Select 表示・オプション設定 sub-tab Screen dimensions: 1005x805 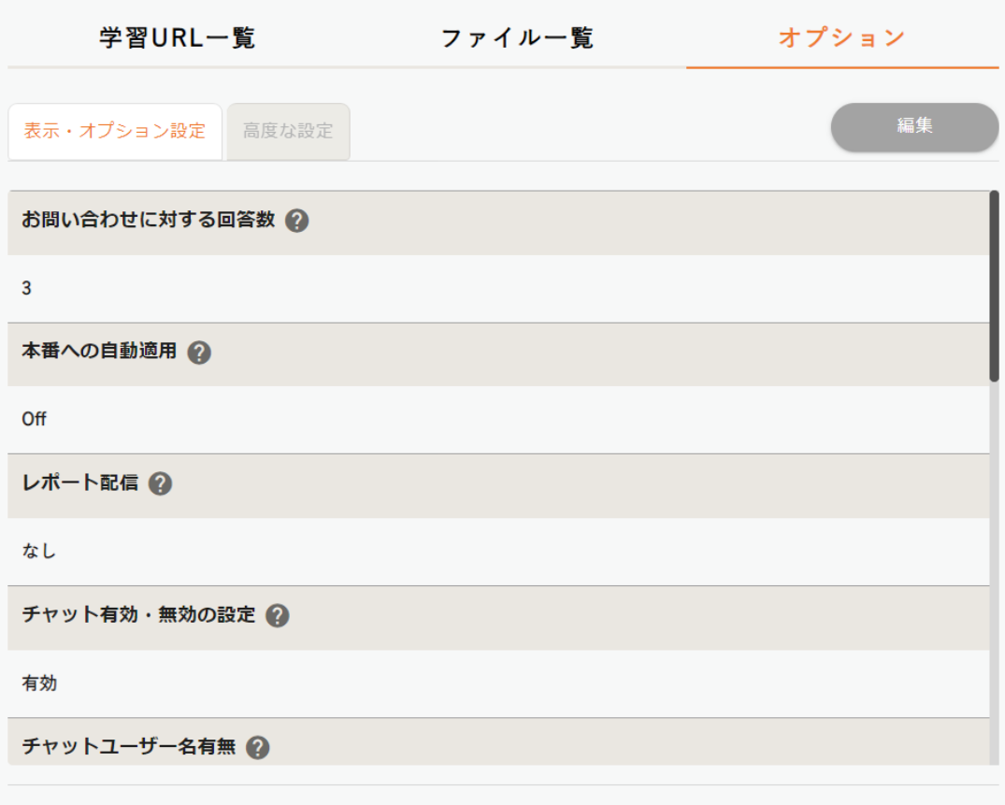click(x=114, y=131)
